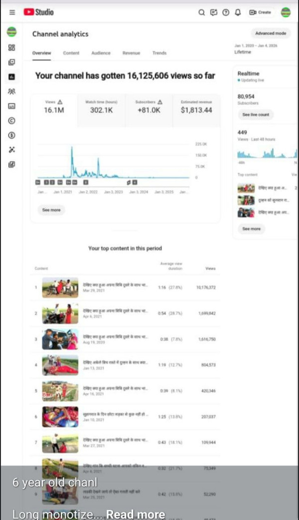Open Customization wand icon in sidebar

pos(11,149)
